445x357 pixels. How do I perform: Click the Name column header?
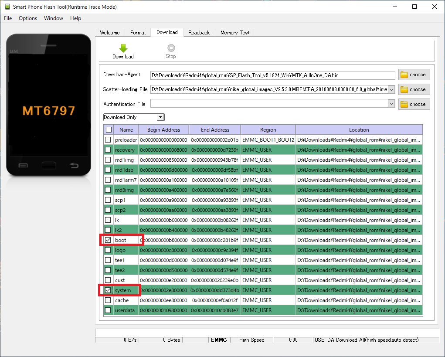pos(126,130)
